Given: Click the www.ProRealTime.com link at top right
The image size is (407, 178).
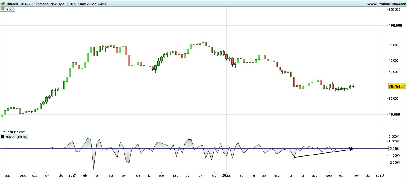Looking at the screenshot, I should point(386,4).
